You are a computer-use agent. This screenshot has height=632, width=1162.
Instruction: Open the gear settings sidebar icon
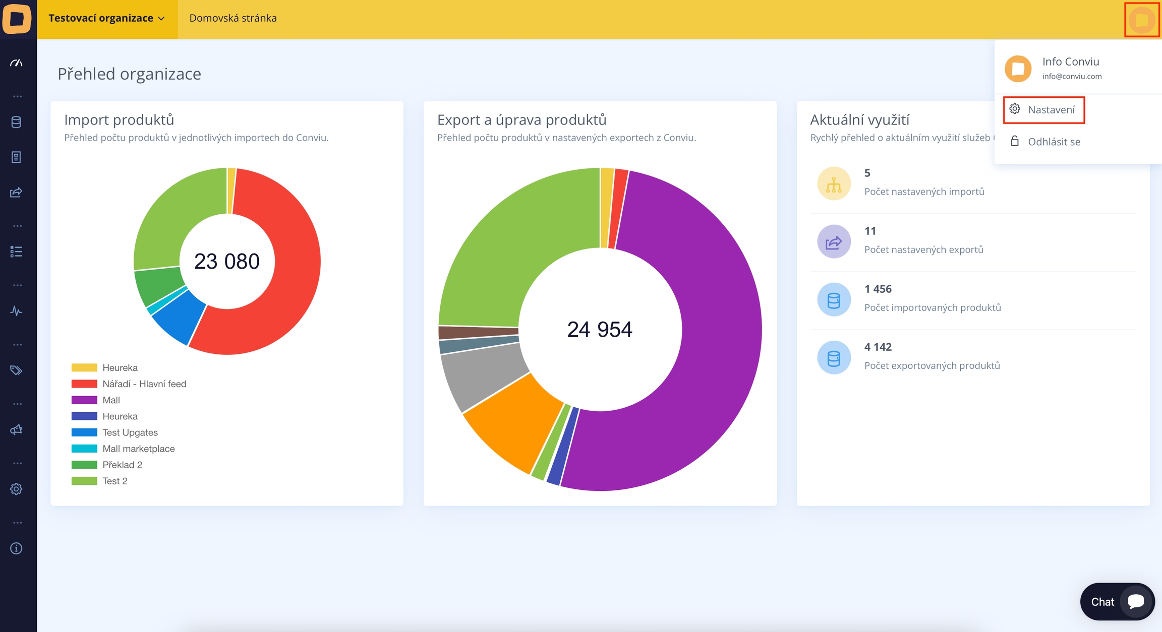tap(16, 489)
